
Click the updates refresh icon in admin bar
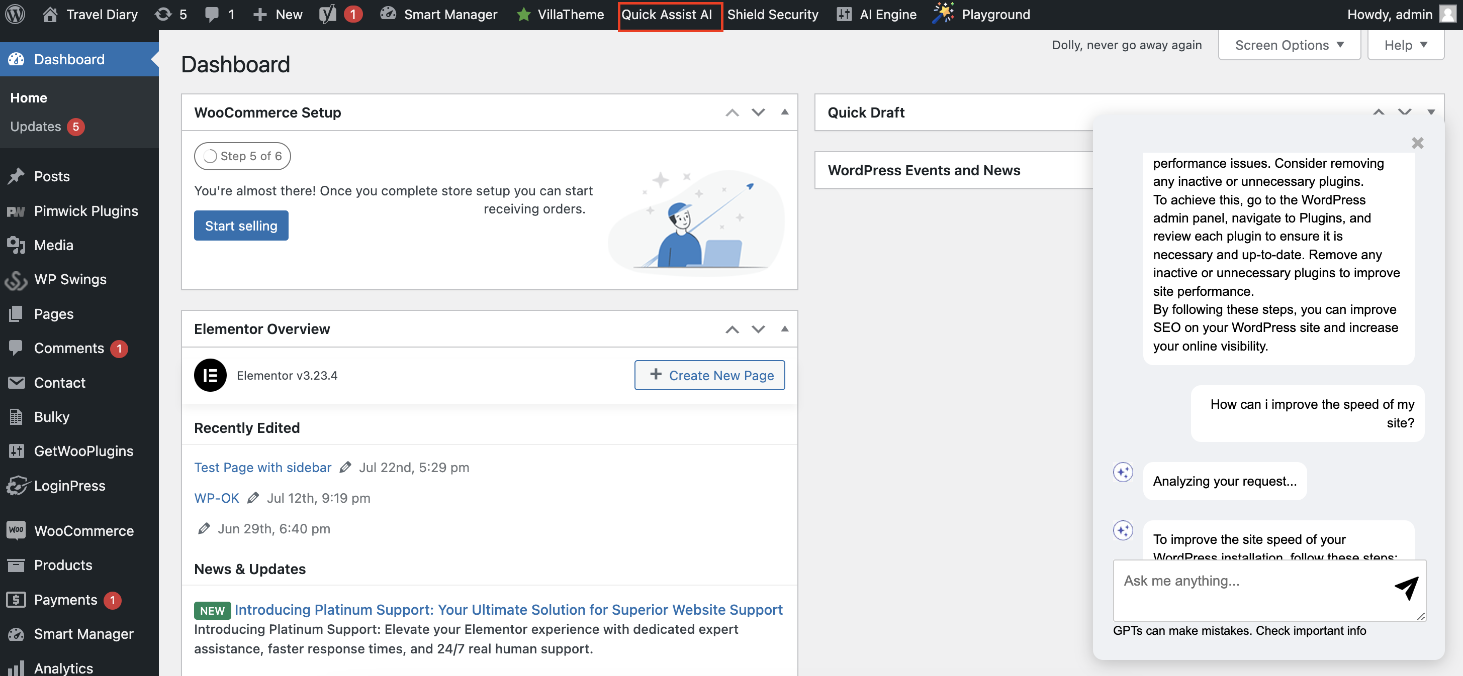163,14
